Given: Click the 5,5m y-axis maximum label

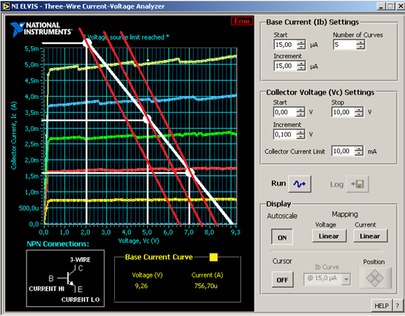Looking at the screenshot, I should pyautogui.click(x=32, y=48).
